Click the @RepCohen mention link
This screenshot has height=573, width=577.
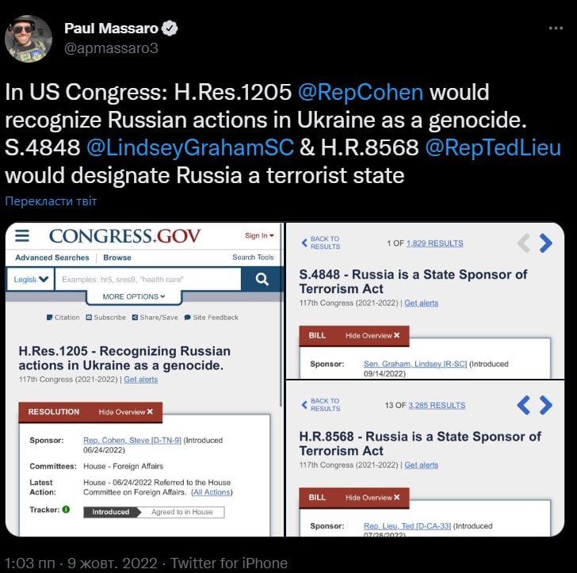coord(361,92)
